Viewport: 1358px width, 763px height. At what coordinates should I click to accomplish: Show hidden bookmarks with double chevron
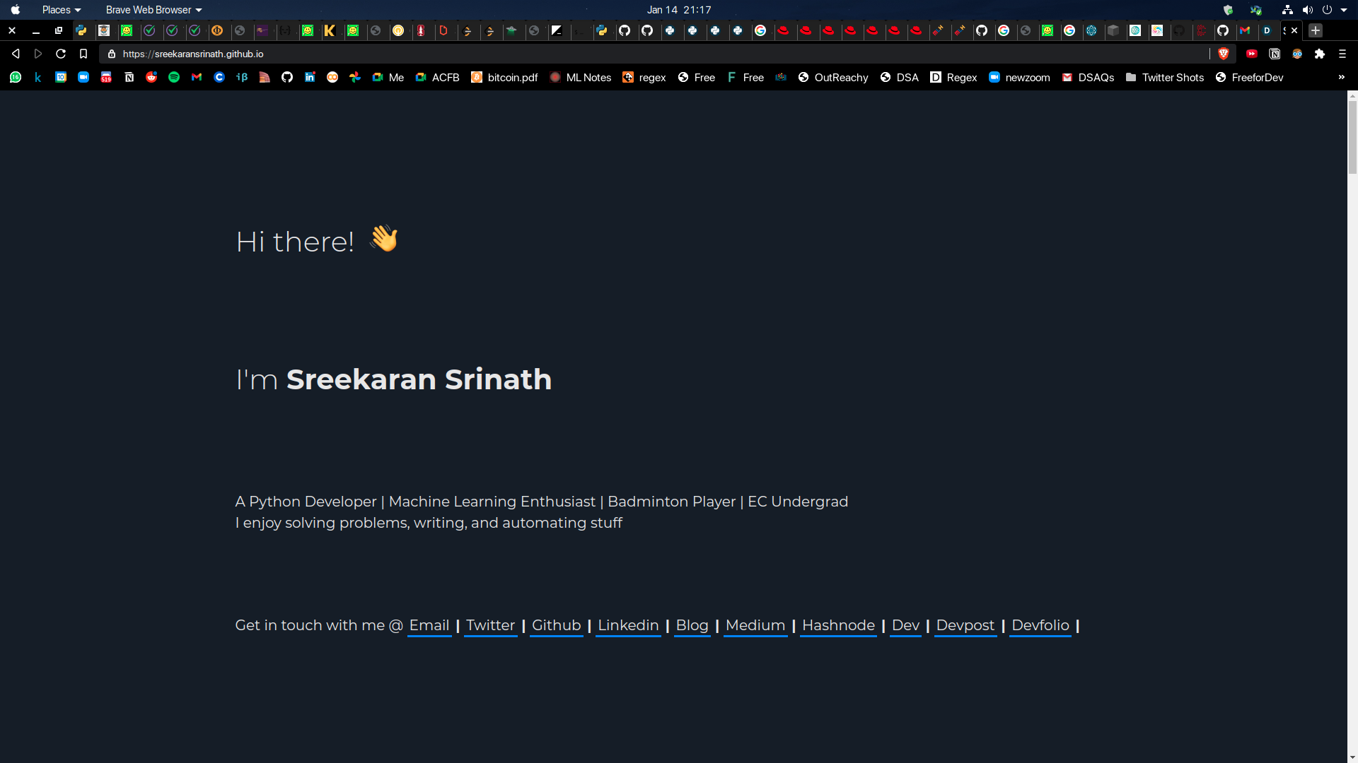tap(1342, 78)
